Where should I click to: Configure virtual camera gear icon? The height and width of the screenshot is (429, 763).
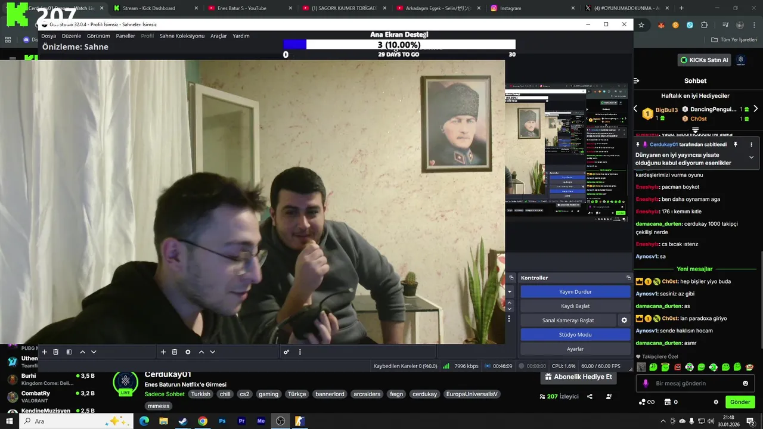(x=624, y=321)
